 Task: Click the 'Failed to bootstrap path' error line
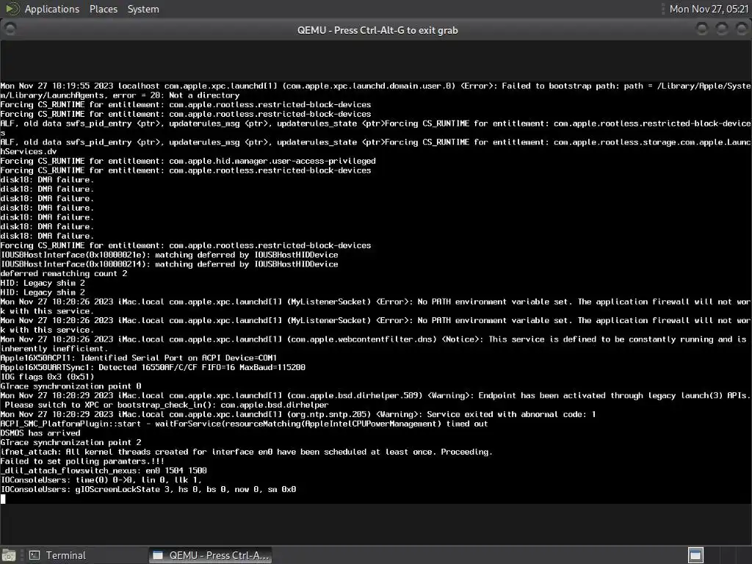click(375, 86)
